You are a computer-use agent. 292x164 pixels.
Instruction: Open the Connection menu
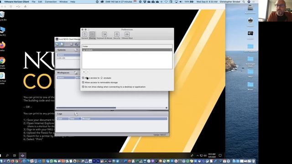tap(51, 2)
